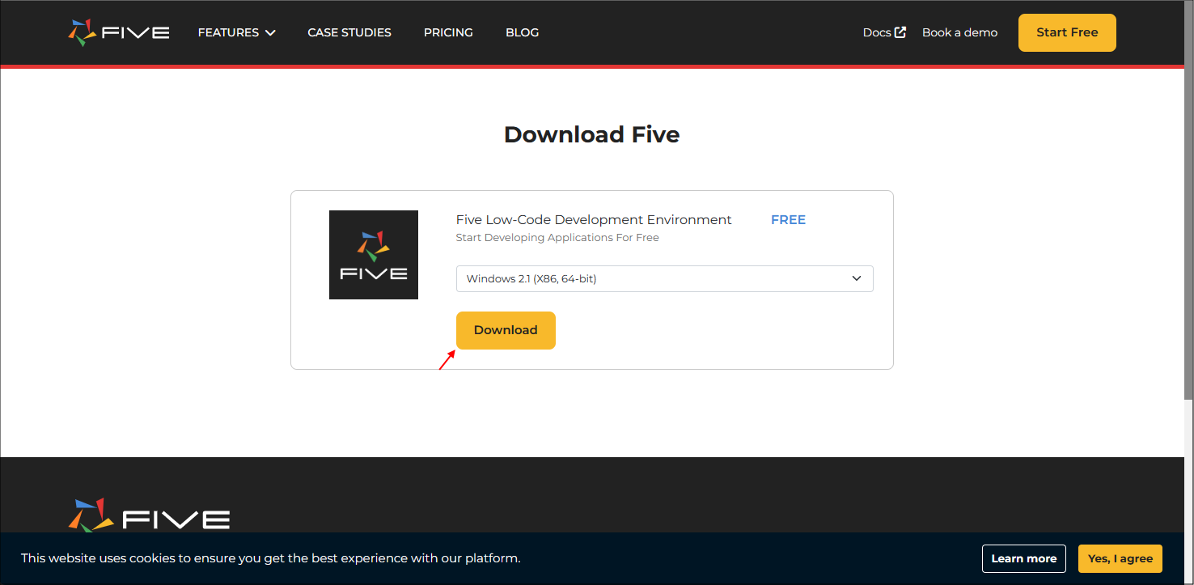Go to Case Studies page
This screenshot has height=585, width=1194.
(x=349, y=32)
